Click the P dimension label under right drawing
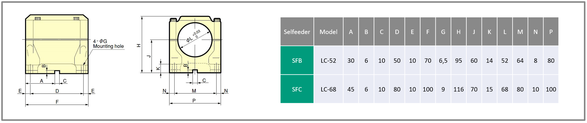Image resolution: width=587 pixels, height=123 pixels. 194,100
